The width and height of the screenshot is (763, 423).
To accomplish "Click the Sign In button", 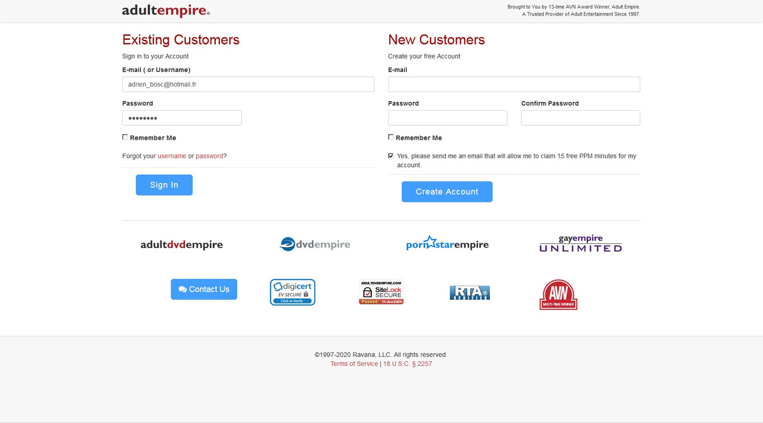I will pos(164,185).
